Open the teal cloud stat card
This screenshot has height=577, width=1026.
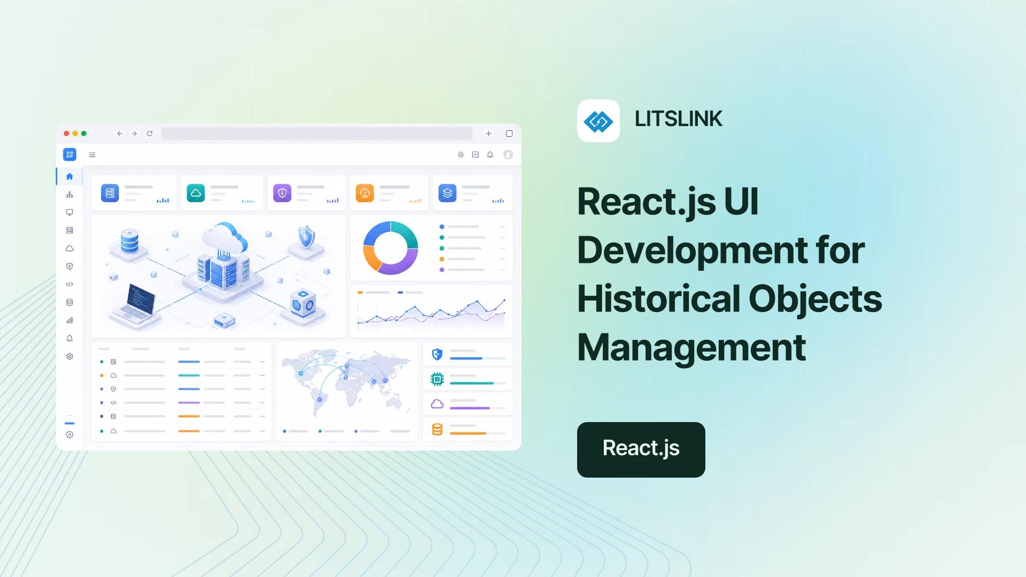coord(222,193)
